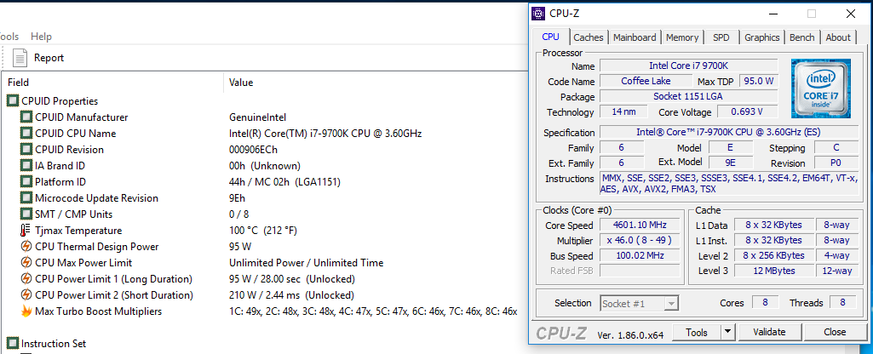Click the Core Speed value field

pos(639,226)
